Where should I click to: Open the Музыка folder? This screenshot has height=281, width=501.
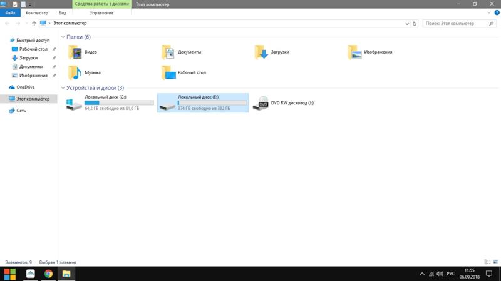[85, 72]
